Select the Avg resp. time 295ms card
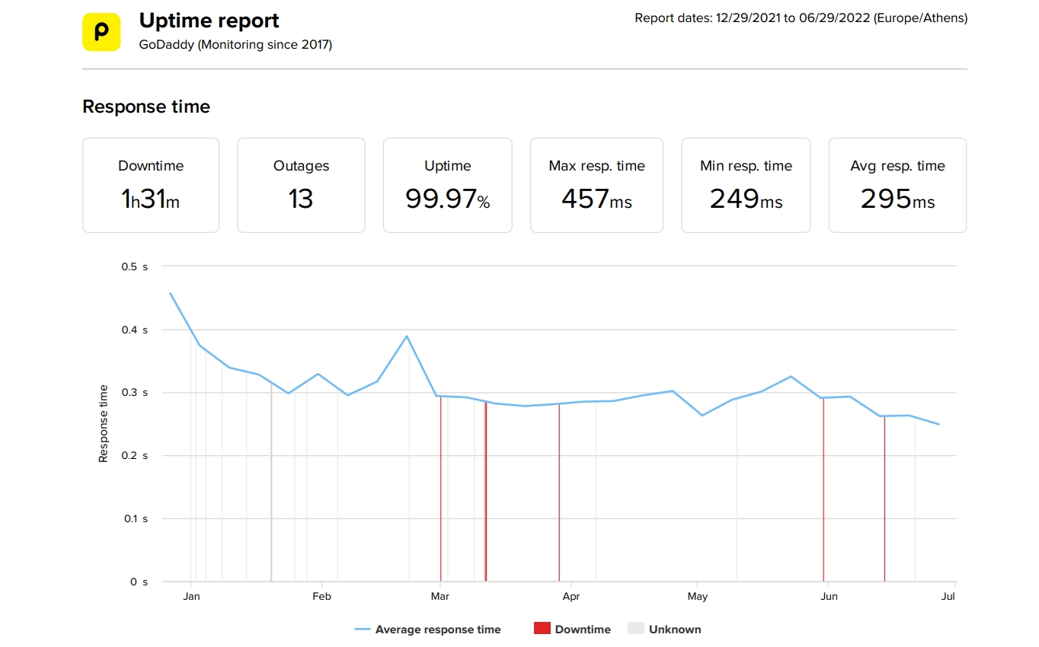 [x=897, y=185]
